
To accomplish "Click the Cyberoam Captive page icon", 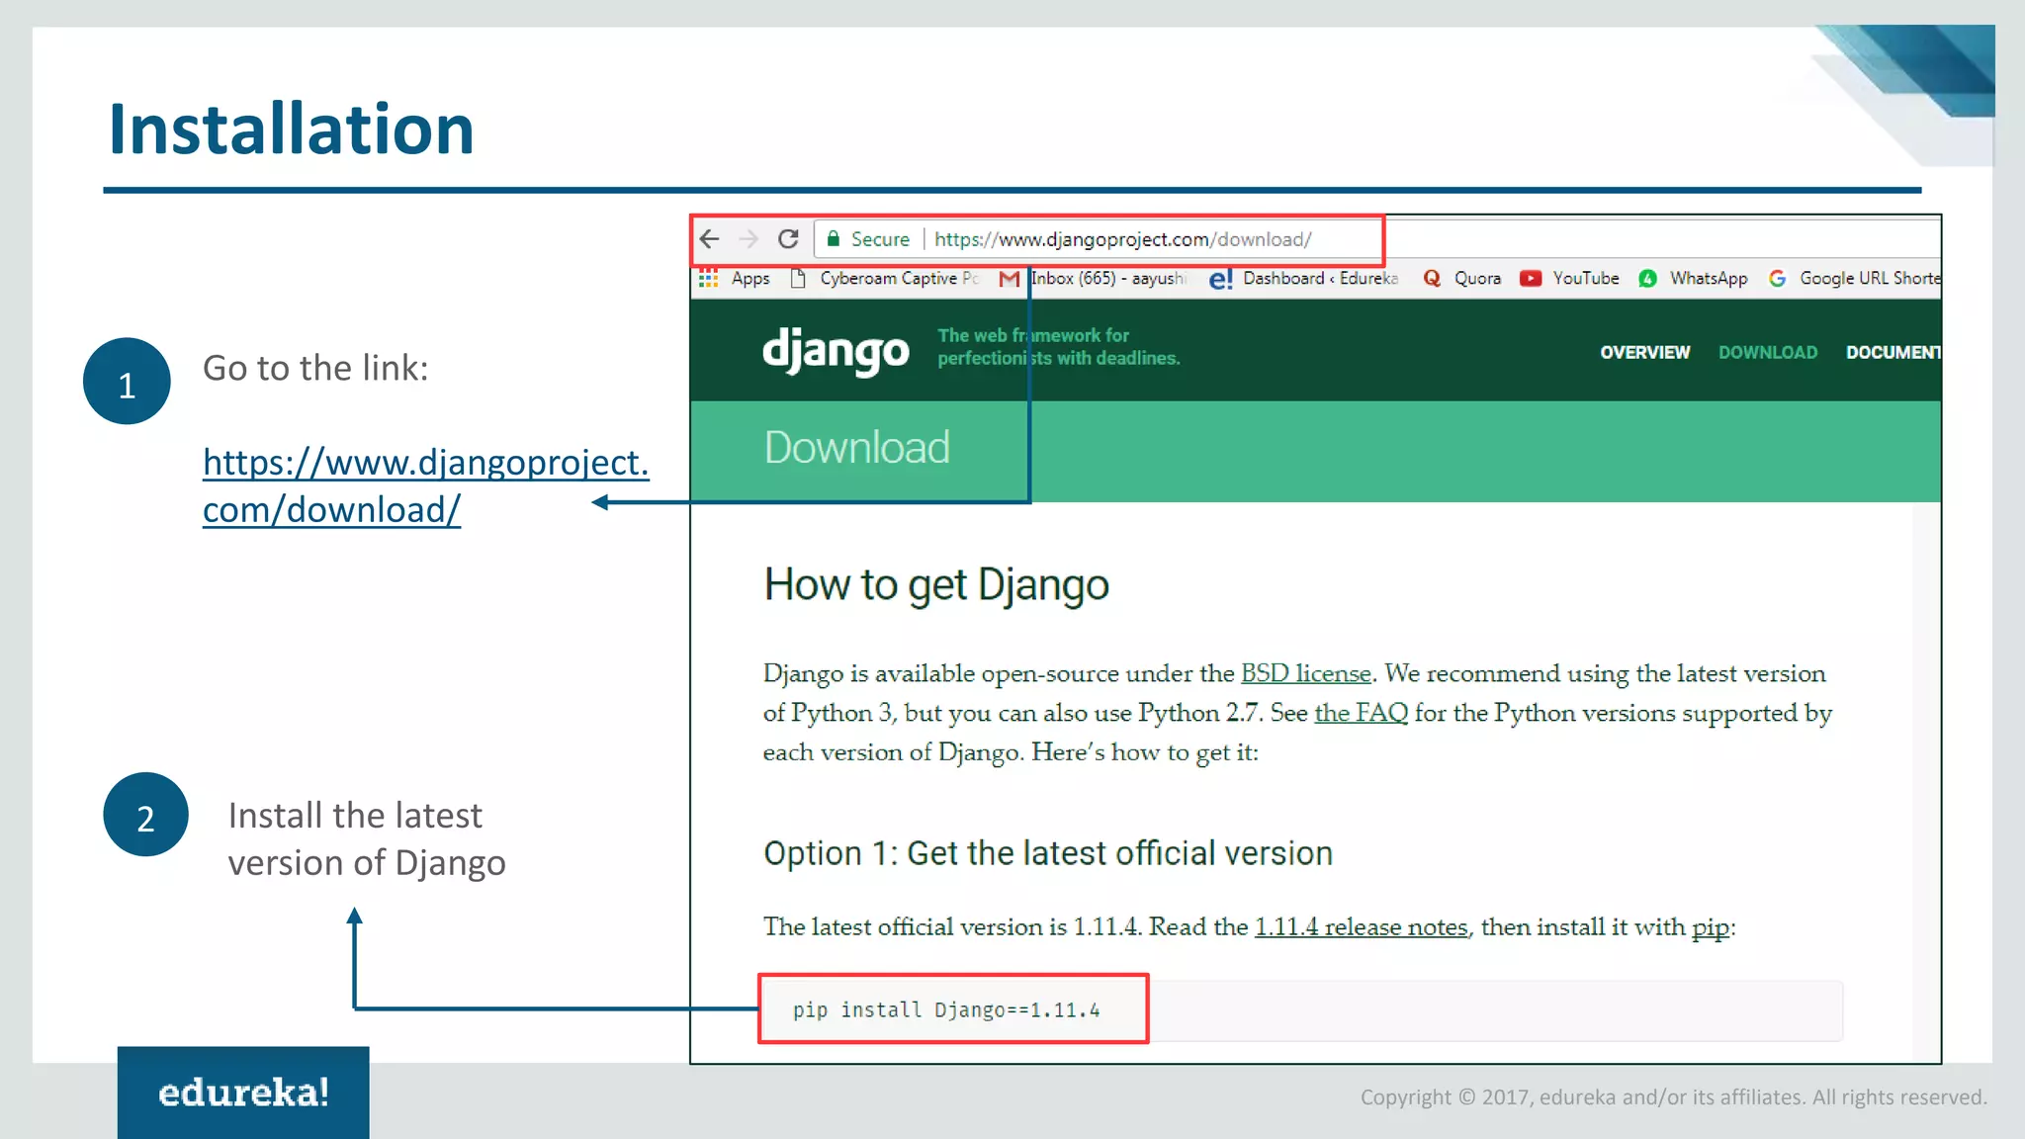I will (799, 279).
